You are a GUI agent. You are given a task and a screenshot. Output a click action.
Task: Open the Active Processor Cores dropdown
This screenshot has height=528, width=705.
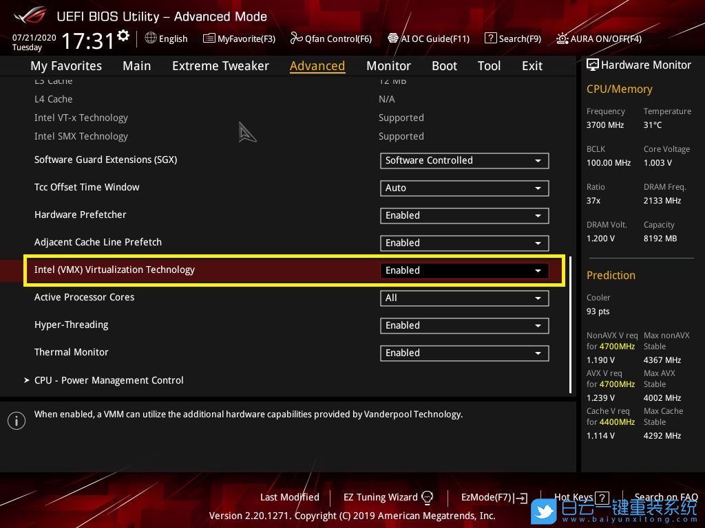click(464, 298)
